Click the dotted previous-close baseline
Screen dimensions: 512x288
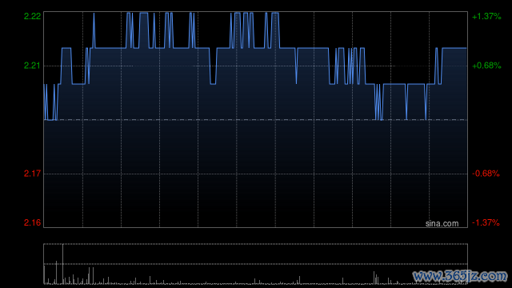pyautogui.click(x=255, y=120)
